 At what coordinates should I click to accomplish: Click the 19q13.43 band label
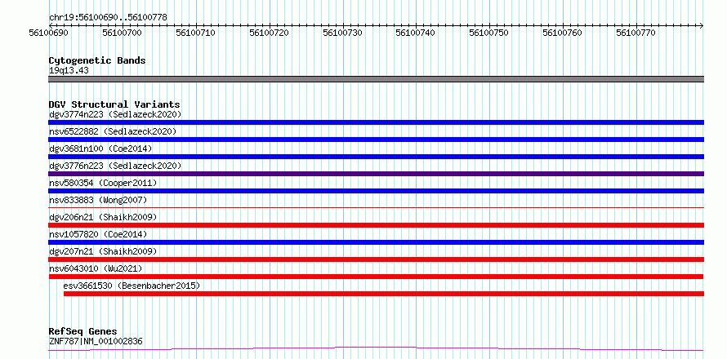pyautogui.click(x=69, y=70)
